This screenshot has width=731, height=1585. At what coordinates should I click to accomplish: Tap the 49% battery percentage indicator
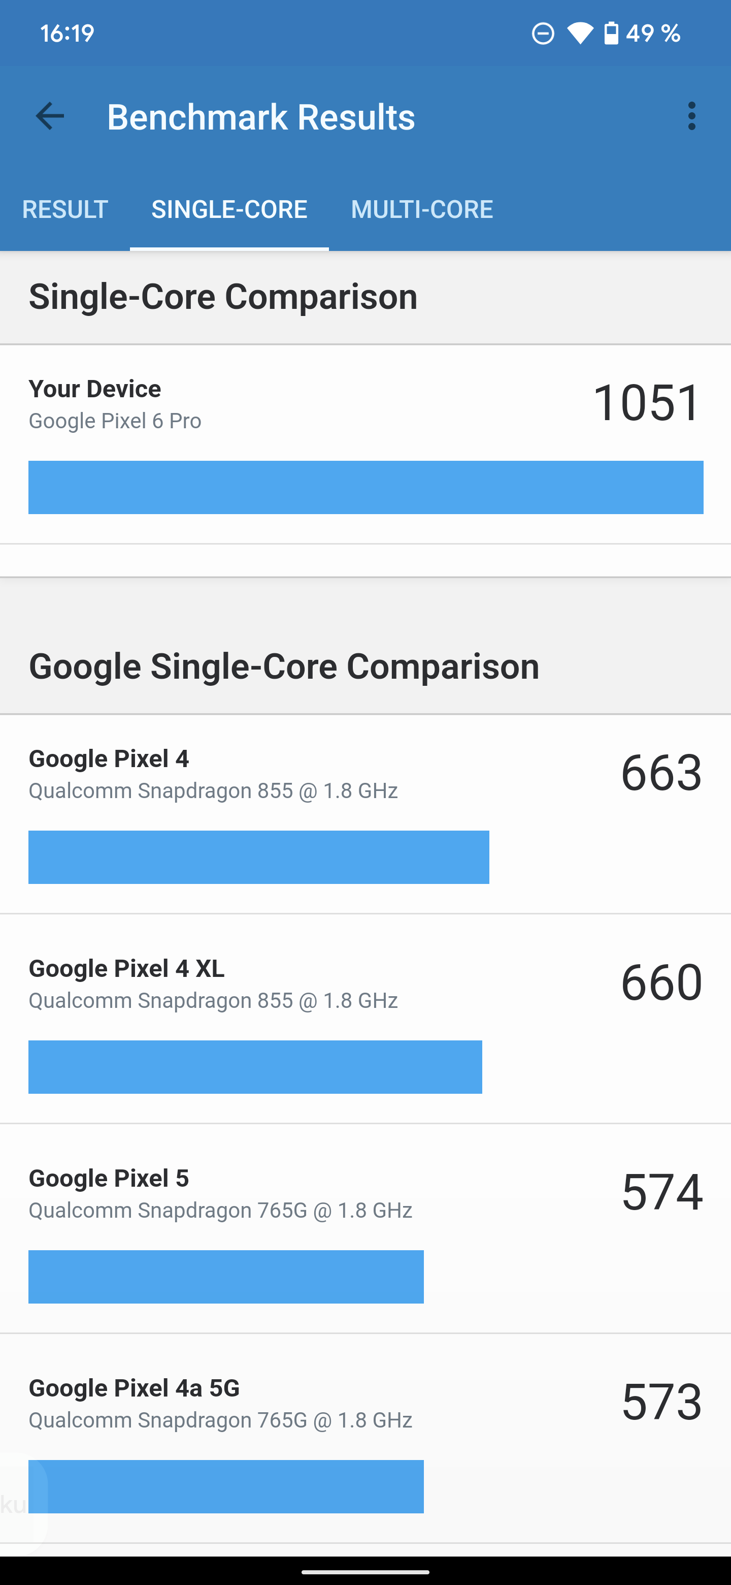pyautogui.click(x=653, y=34)
